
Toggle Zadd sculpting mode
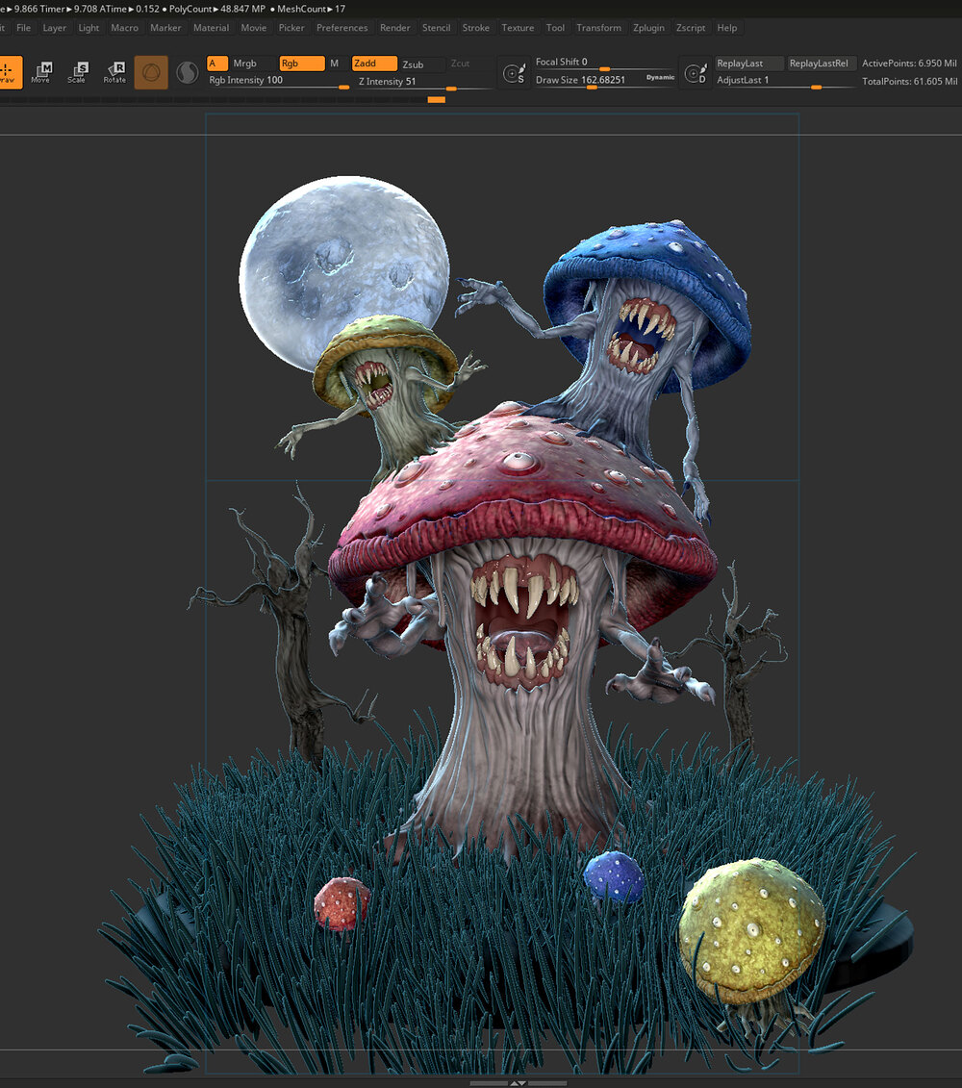click(374, 63)
